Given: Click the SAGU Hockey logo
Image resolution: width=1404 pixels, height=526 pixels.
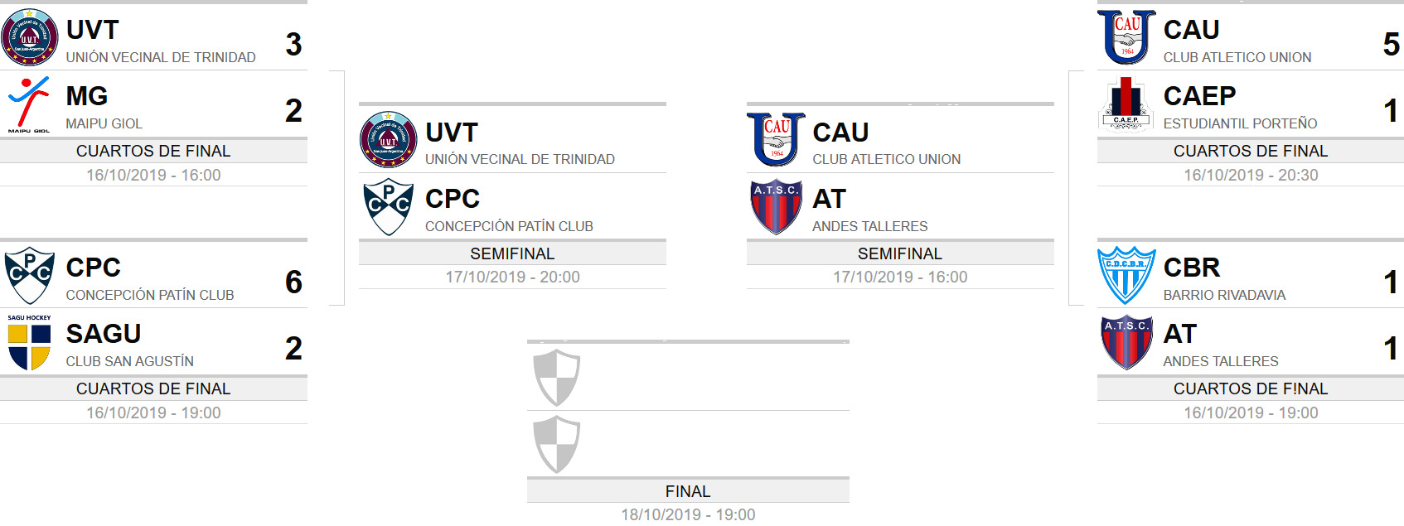Looking at the screenshot, I should (x=30, y=342).
